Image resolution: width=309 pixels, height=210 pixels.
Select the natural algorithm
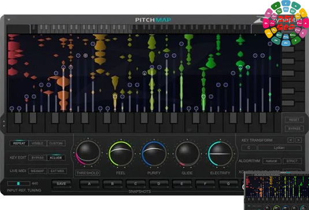click(x=271, y=161)
